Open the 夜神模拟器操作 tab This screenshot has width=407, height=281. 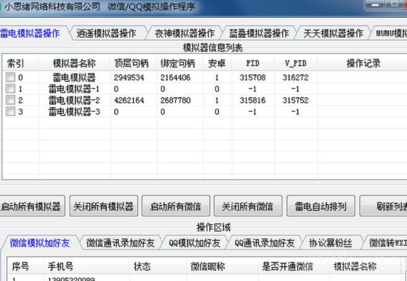tap(184, 33)
